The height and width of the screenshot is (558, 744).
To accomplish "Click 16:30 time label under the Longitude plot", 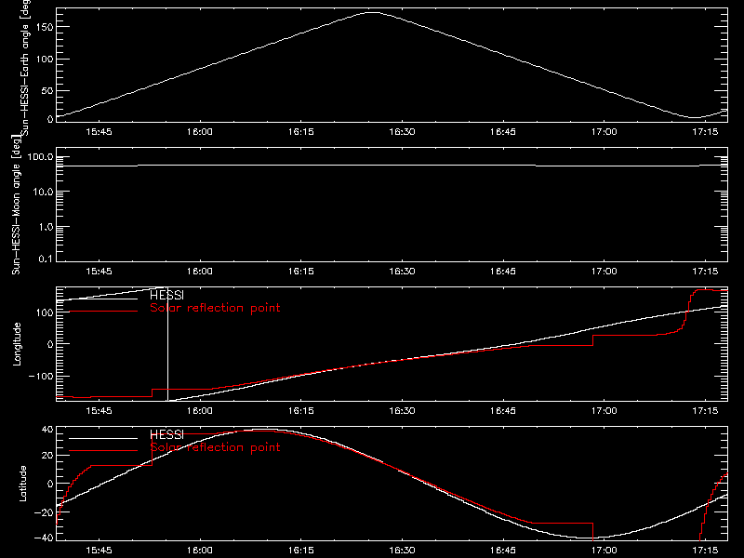I will pos(402,411).
